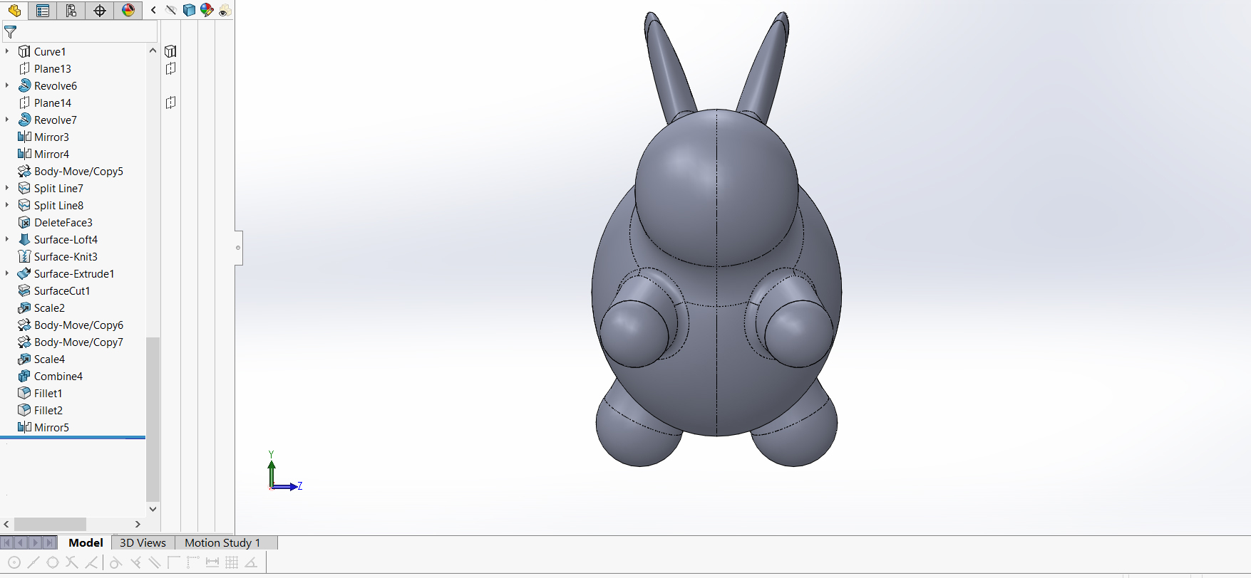Toggle Curve1 visibility in the display pane
The image size is (1251, 578).
point(170,51)
